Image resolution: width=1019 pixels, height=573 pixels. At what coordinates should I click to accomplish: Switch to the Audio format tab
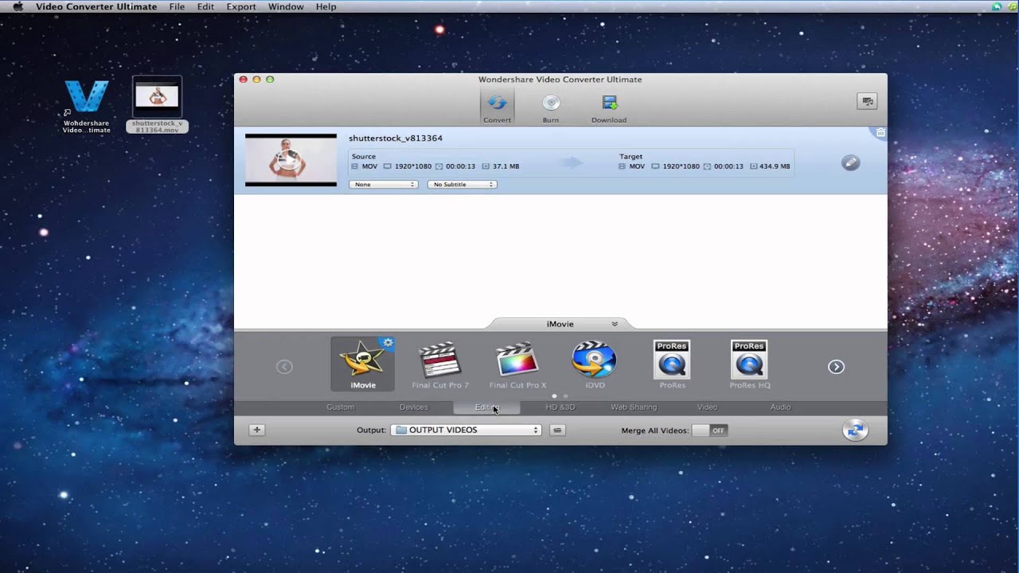point(780,407)
